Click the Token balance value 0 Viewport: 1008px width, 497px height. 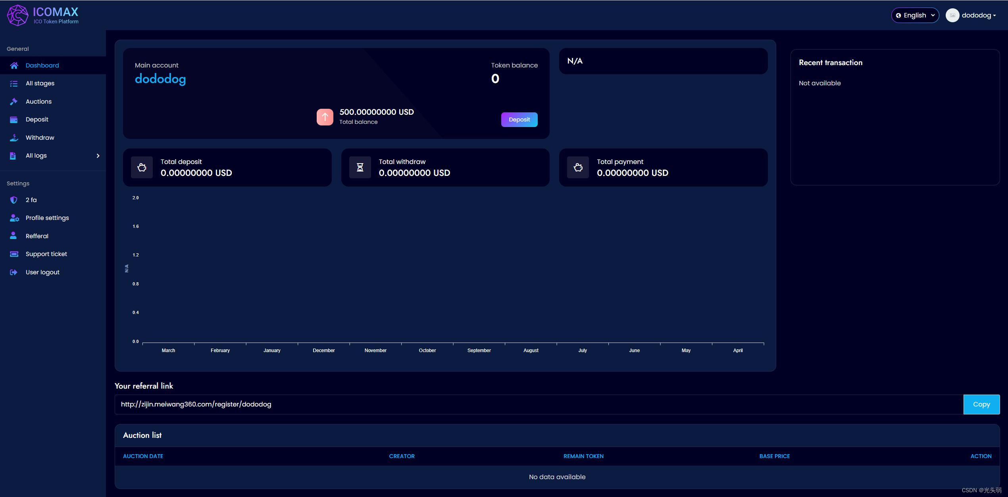495,79
